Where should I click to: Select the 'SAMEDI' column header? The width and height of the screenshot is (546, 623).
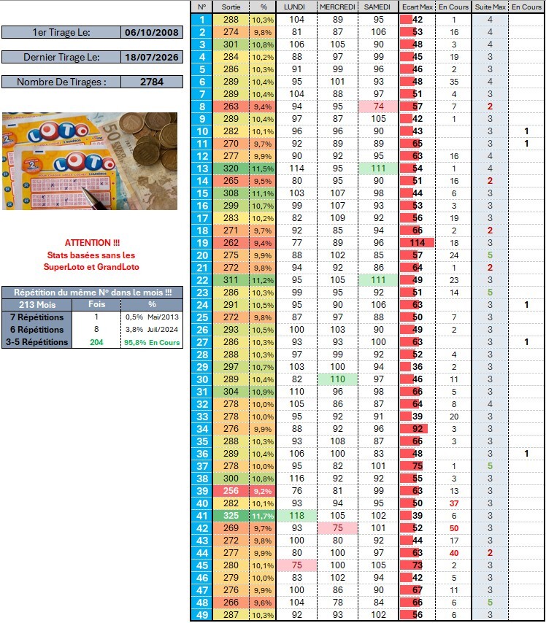tap(377, 7)
